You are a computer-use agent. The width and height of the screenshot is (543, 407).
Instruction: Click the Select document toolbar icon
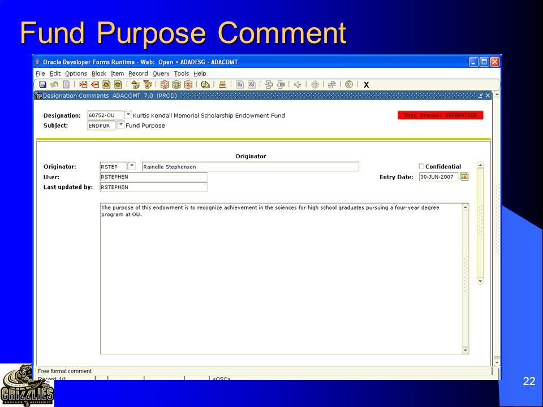pyautogui.click(x=66, y=84)
